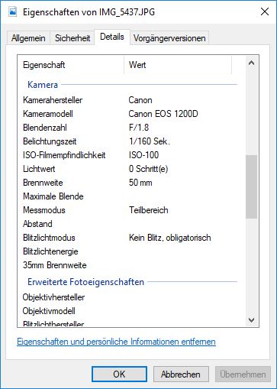Image resolution: width=277 pixels, height=389 pixels.
Task: Select the Brennweite value 50 mm
Action: pyautogui.click(x=140, y=183)
